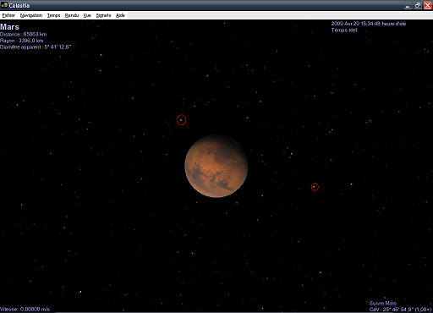Open the Fichier menu
This screenshot has width=433, height=313.
[x=8, y=15]
